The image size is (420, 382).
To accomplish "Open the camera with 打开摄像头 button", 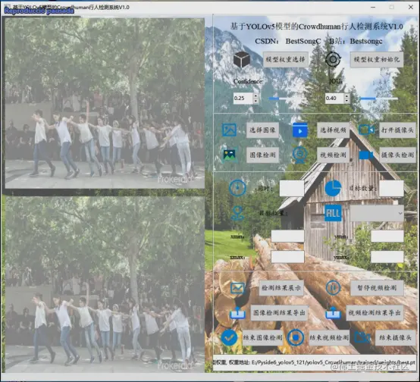I will click(397, 130).
